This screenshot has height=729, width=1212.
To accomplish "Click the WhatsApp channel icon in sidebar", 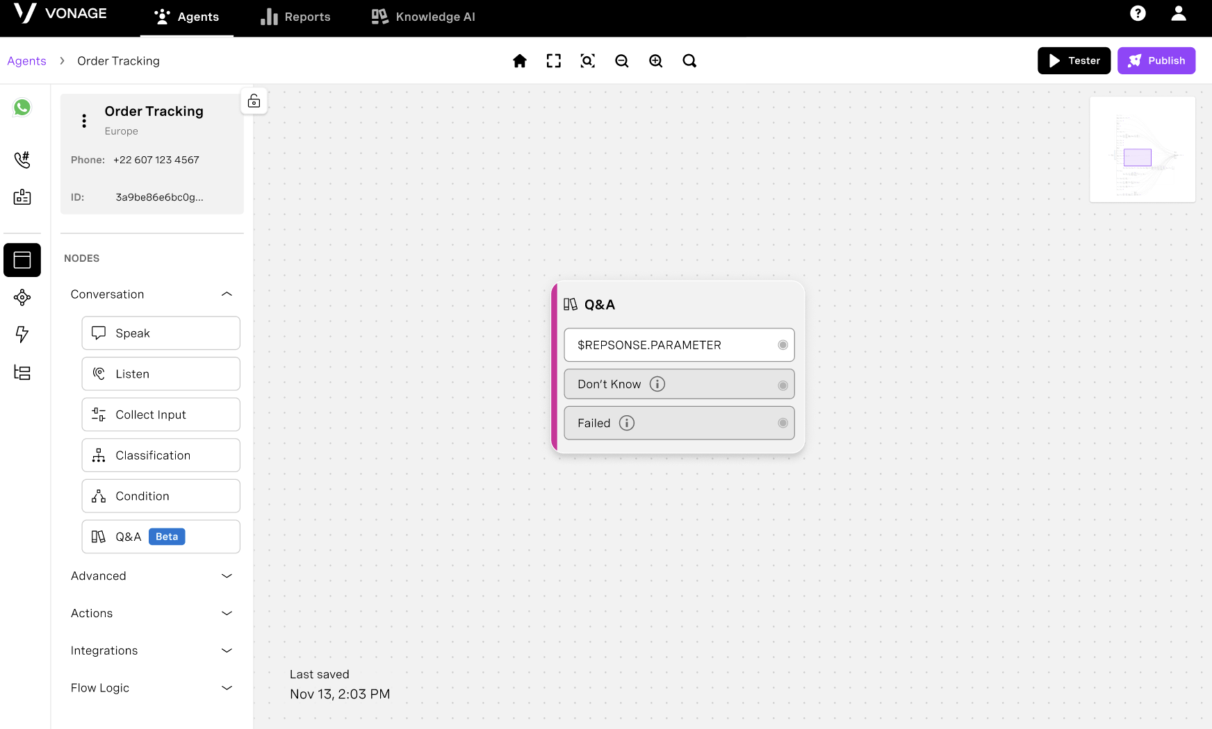I will (x=22, y=108).
